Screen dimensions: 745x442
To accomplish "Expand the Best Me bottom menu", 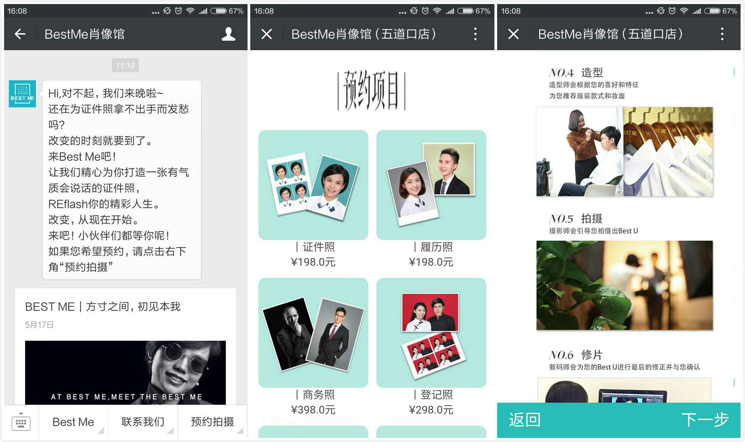I will click(73, 422).
